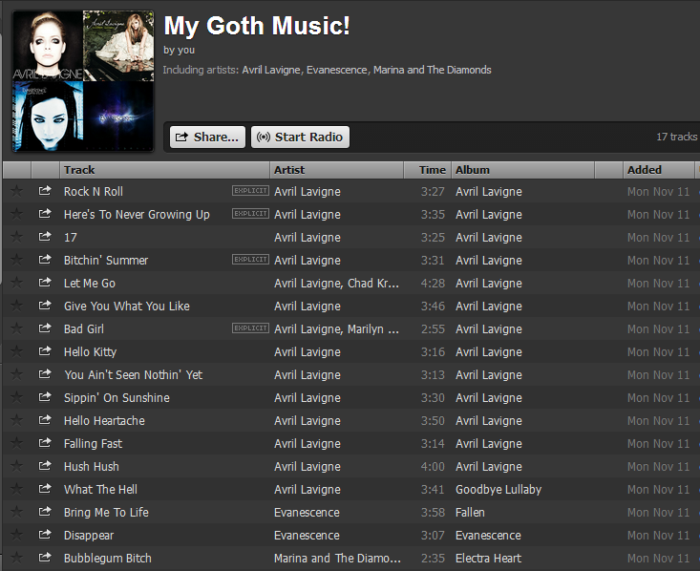Image resolution: width=700 pixels, height=571 pixels.
Task: Click the star on Hush Hush
Action: coord(17,466)
